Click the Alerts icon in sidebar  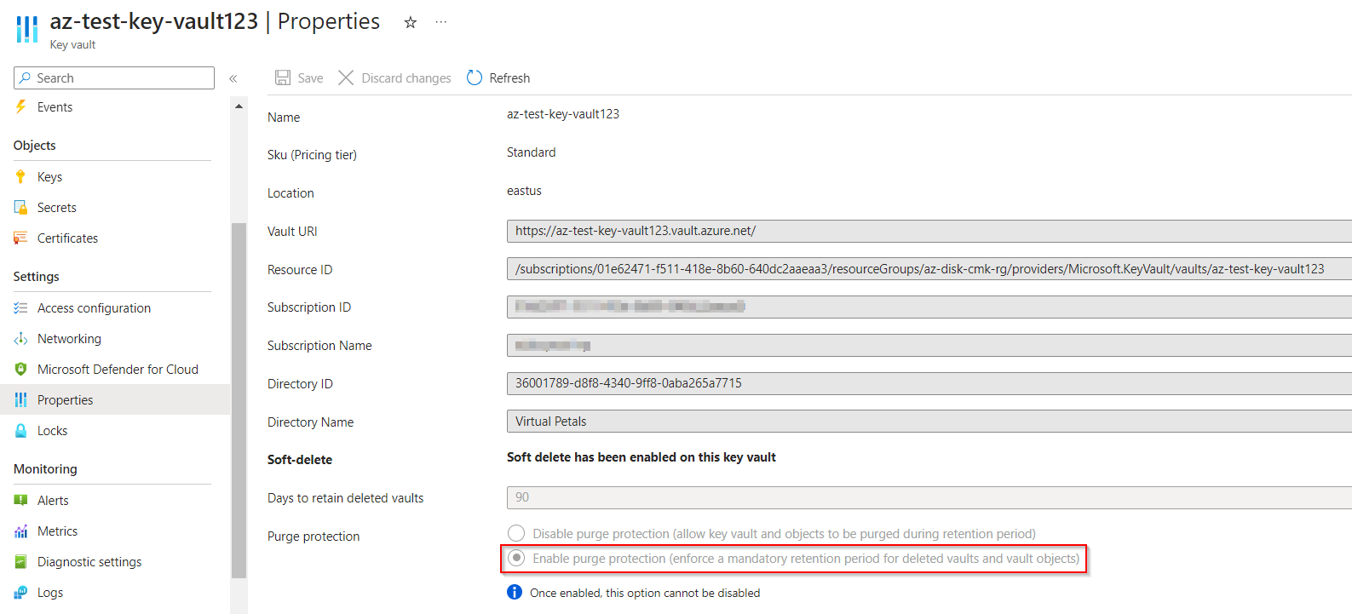click(21, 500)
